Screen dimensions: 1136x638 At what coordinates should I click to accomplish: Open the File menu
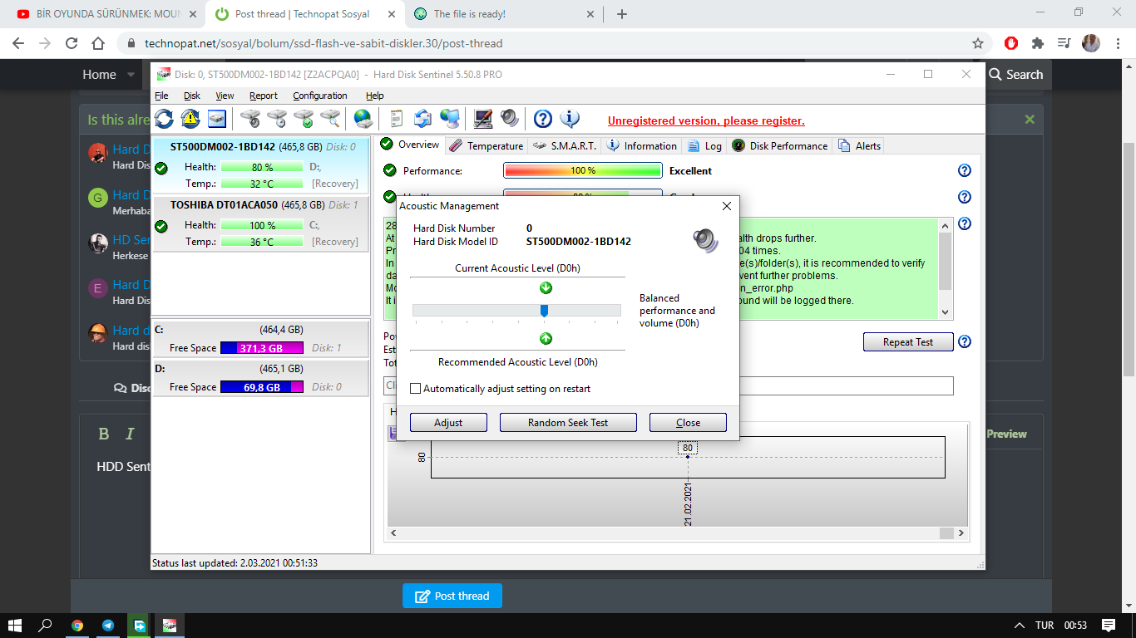coord(161,96)
